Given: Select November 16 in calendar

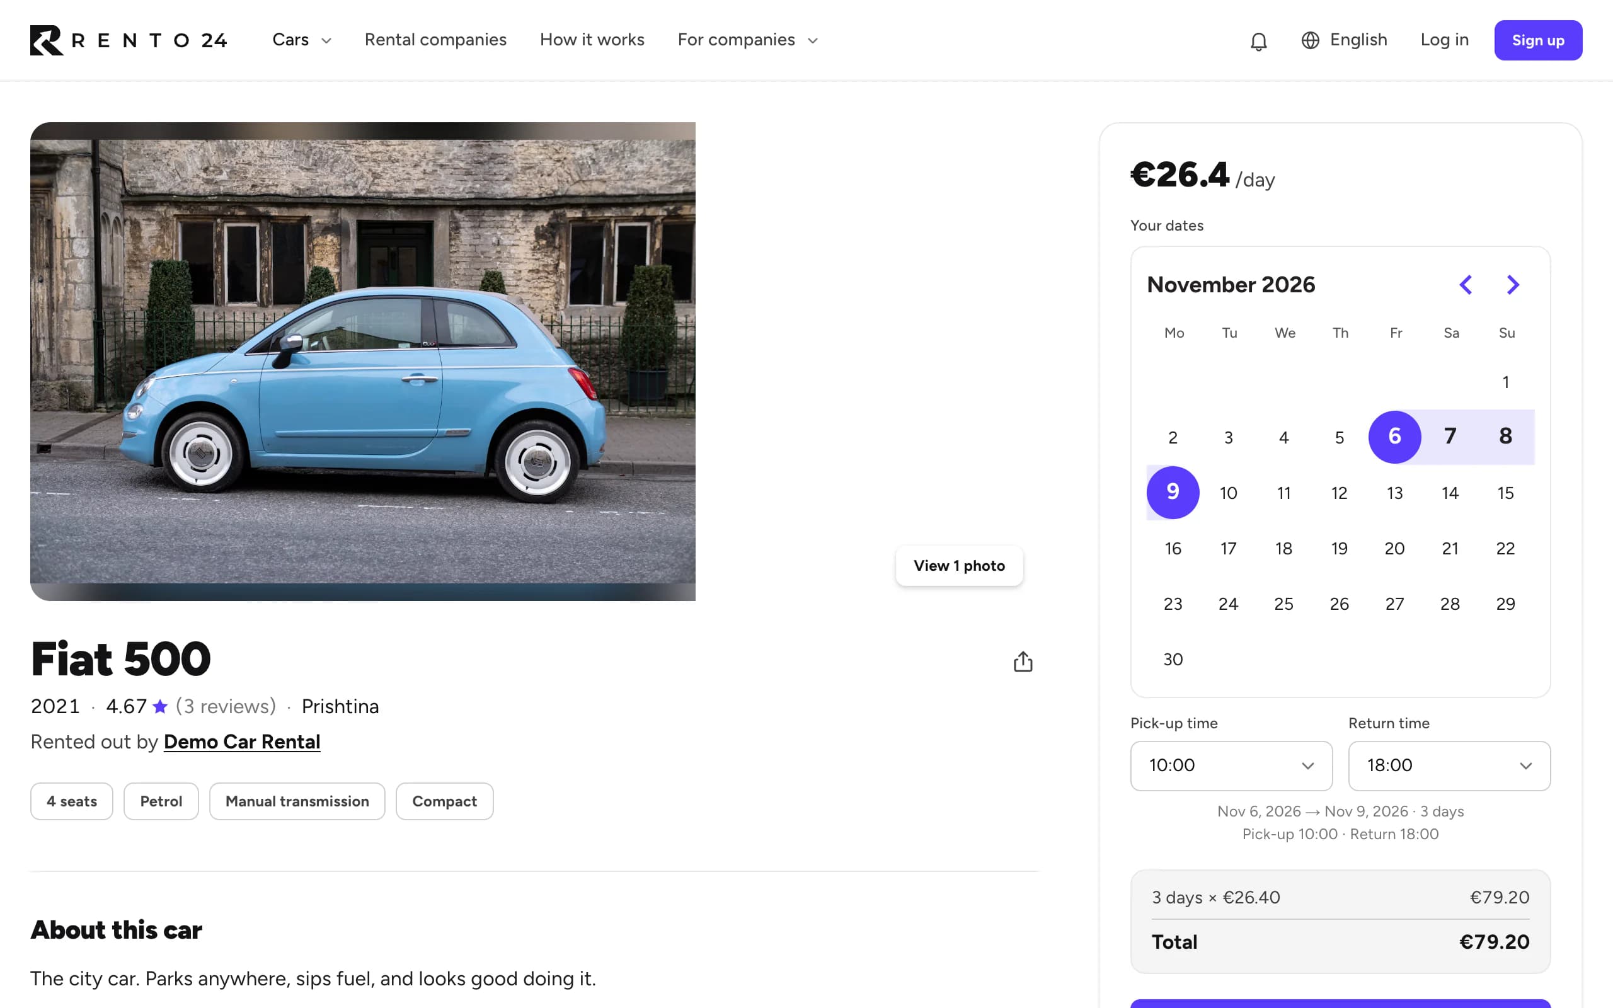Looking at the screenshot, I should click(x=1173, y=548).
